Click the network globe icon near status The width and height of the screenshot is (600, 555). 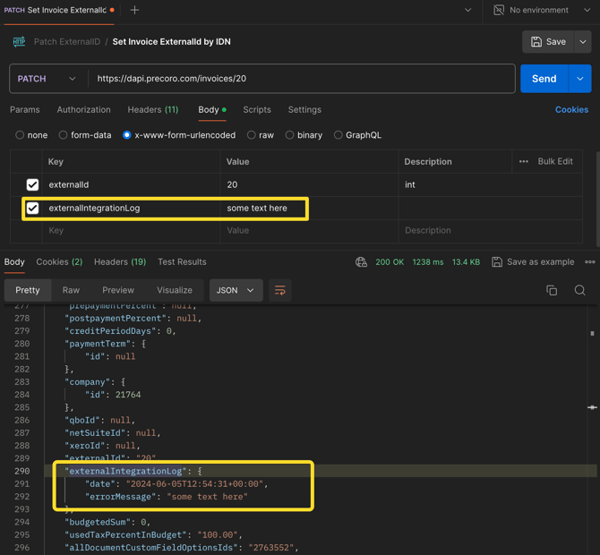[x=361, y=262]
